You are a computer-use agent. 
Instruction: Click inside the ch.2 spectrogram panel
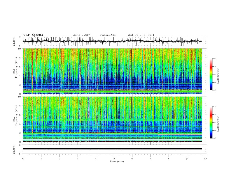pos(113,119)
